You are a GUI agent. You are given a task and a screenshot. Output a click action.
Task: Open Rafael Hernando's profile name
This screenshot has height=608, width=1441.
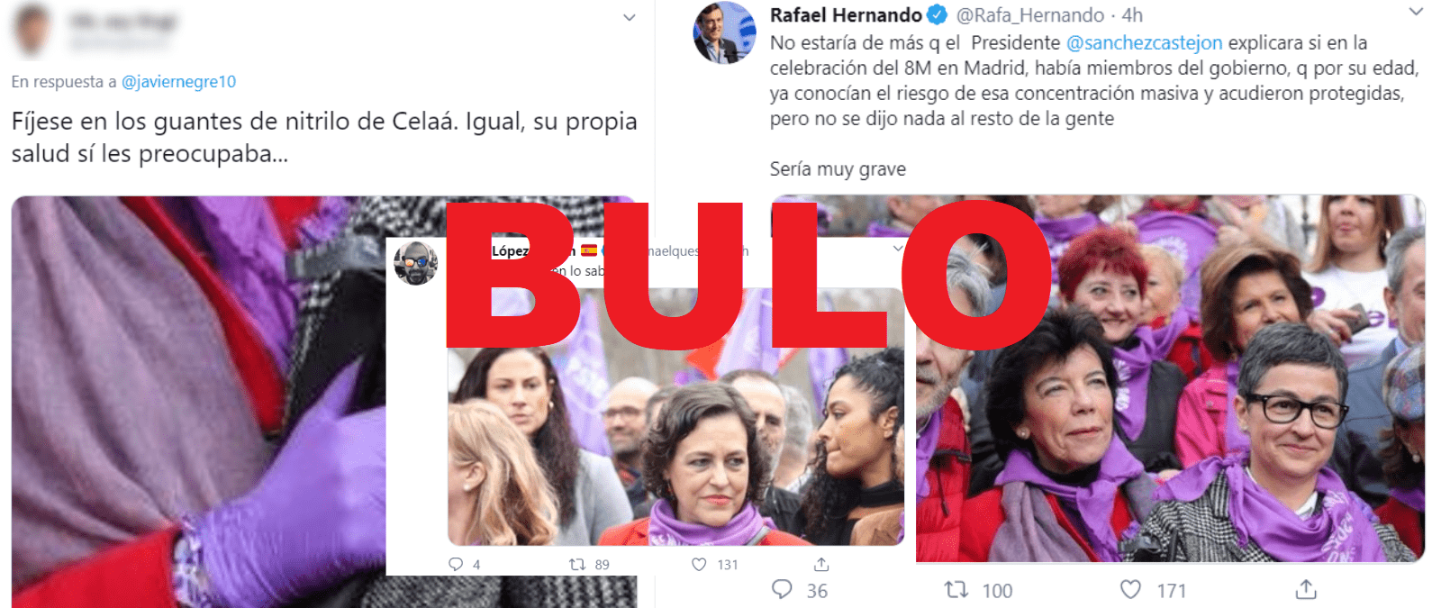[x=846, y=15]
